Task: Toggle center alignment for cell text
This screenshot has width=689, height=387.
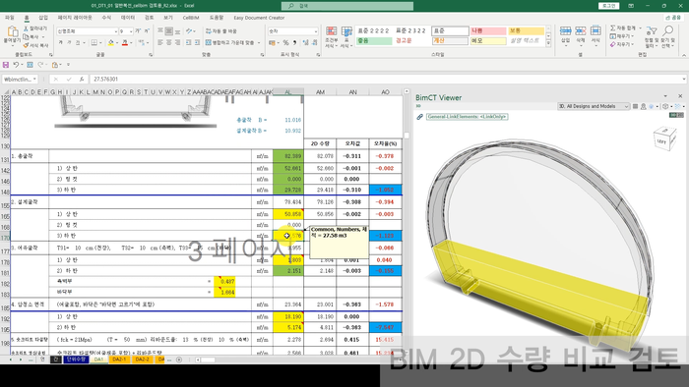Action: click(x=169, y=43)
